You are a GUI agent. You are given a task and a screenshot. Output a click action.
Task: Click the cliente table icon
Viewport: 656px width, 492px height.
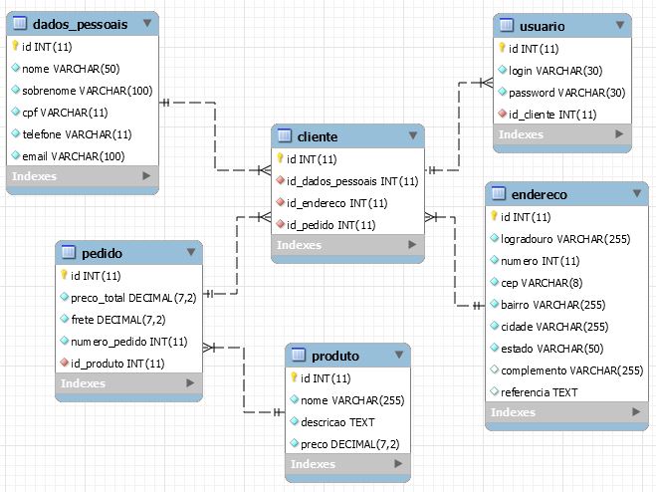[x=284, y=135]
